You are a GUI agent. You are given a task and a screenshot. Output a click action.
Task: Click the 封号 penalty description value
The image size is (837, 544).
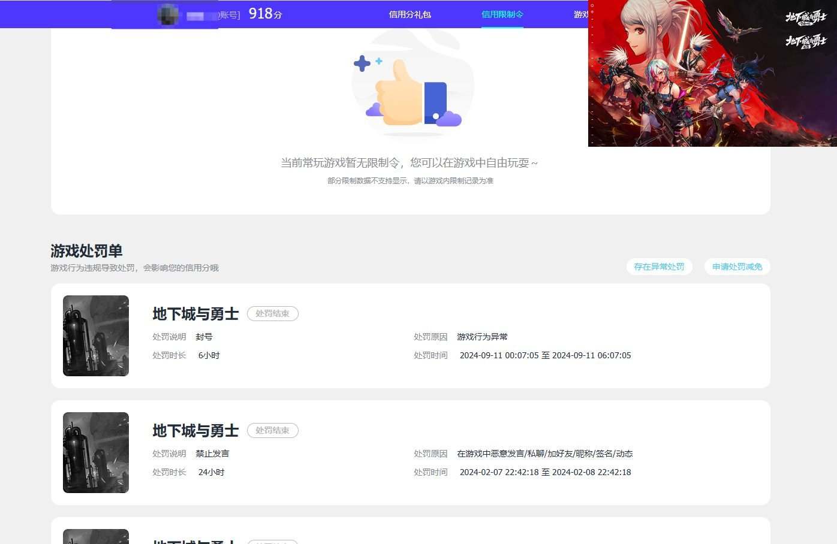[204, 337]
